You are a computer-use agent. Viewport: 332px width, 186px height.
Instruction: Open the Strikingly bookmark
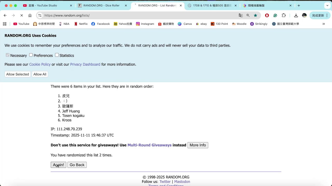(259, 24)
